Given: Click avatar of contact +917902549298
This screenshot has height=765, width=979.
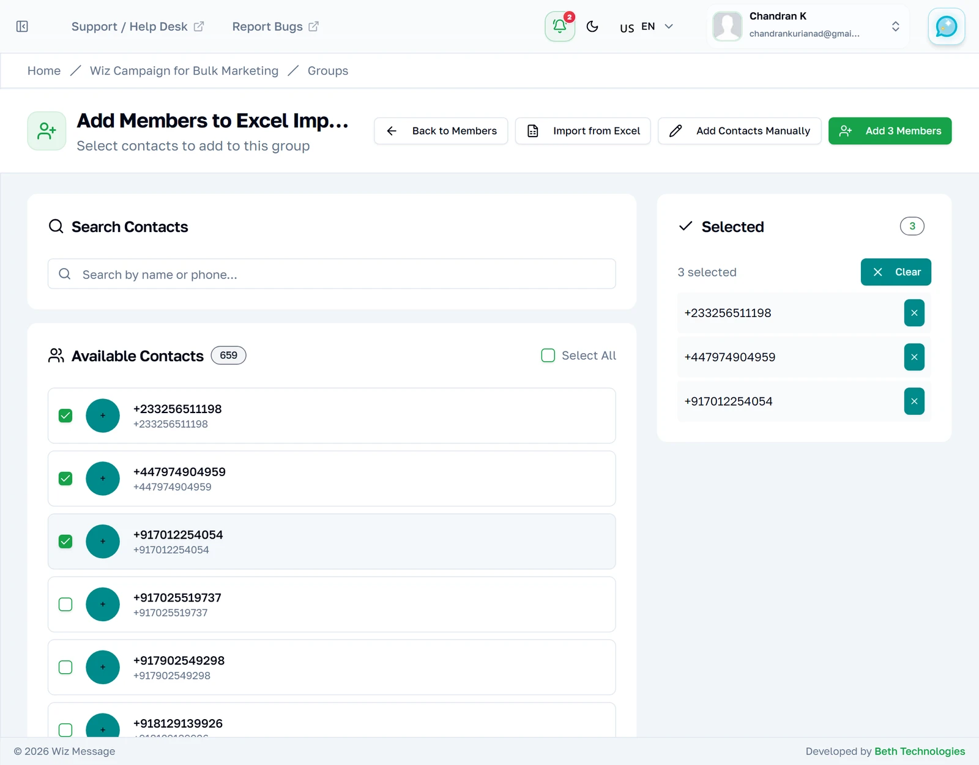Looking at the screenshot, I should 103,667.
